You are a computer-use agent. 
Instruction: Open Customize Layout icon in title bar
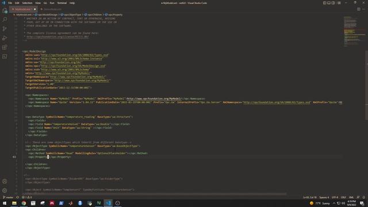339,3
